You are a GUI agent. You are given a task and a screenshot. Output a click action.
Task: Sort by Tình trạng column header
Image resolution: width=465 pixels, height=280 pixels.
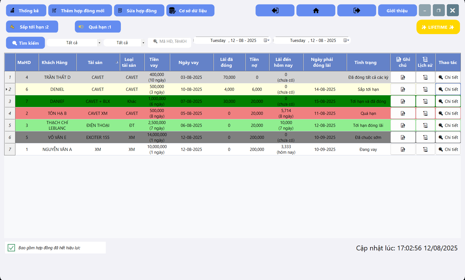[368, 62]
